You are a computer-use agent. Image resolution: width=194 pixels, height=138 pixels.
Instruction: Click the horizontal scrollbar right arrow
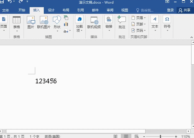coord(188,131)
